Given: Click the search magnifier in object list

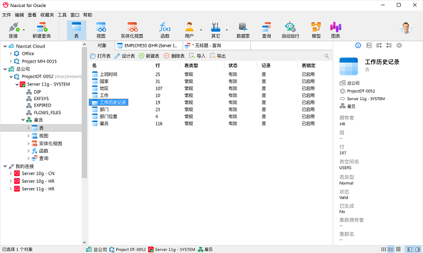Looking at the screenshot, I should (x=327, y=56).
